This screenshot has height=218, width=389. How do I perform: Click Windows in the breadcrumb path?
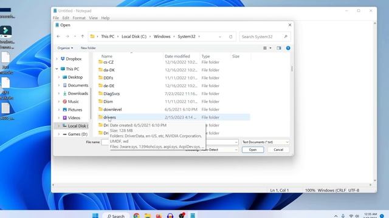[162, 36]
